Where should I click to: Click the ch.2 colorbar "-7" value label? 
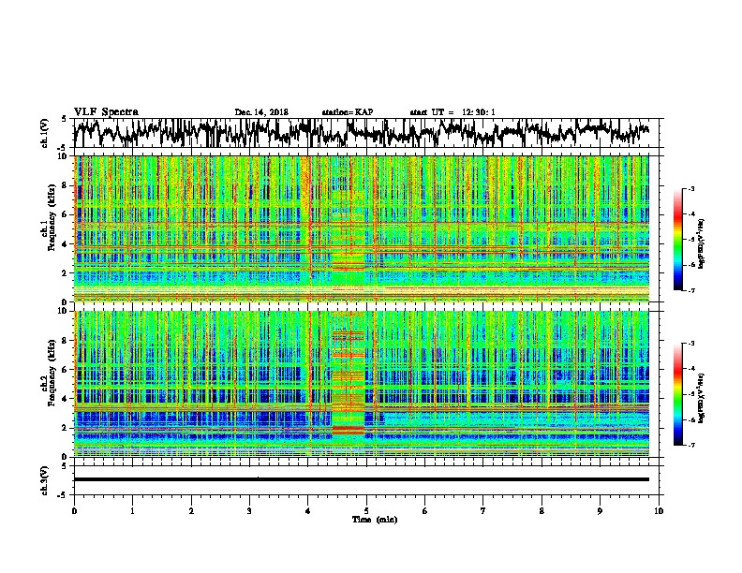pyautogui.click(x=690, y=445)
